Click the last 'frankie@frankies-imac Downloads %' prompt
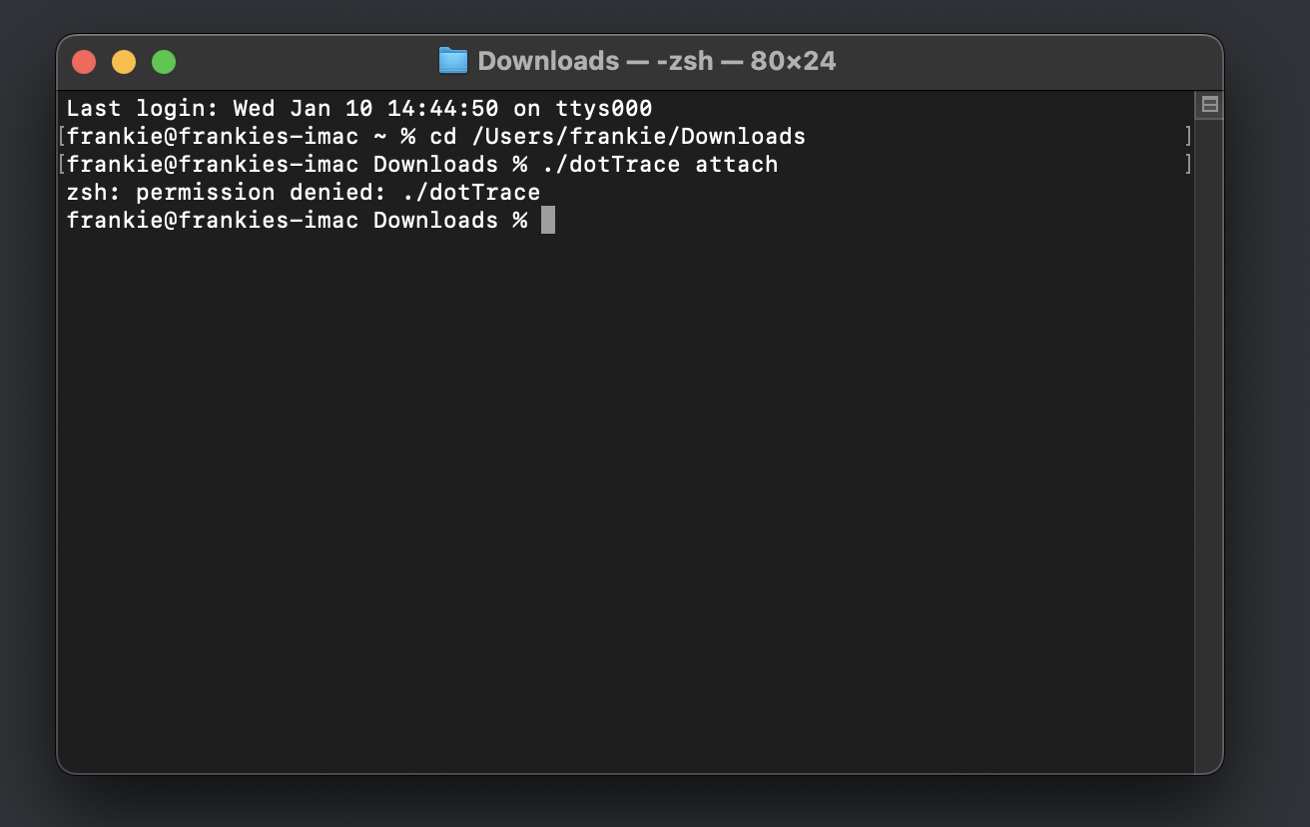The height and width of the screenshot is (827, 1310). (x=298, y=220)
